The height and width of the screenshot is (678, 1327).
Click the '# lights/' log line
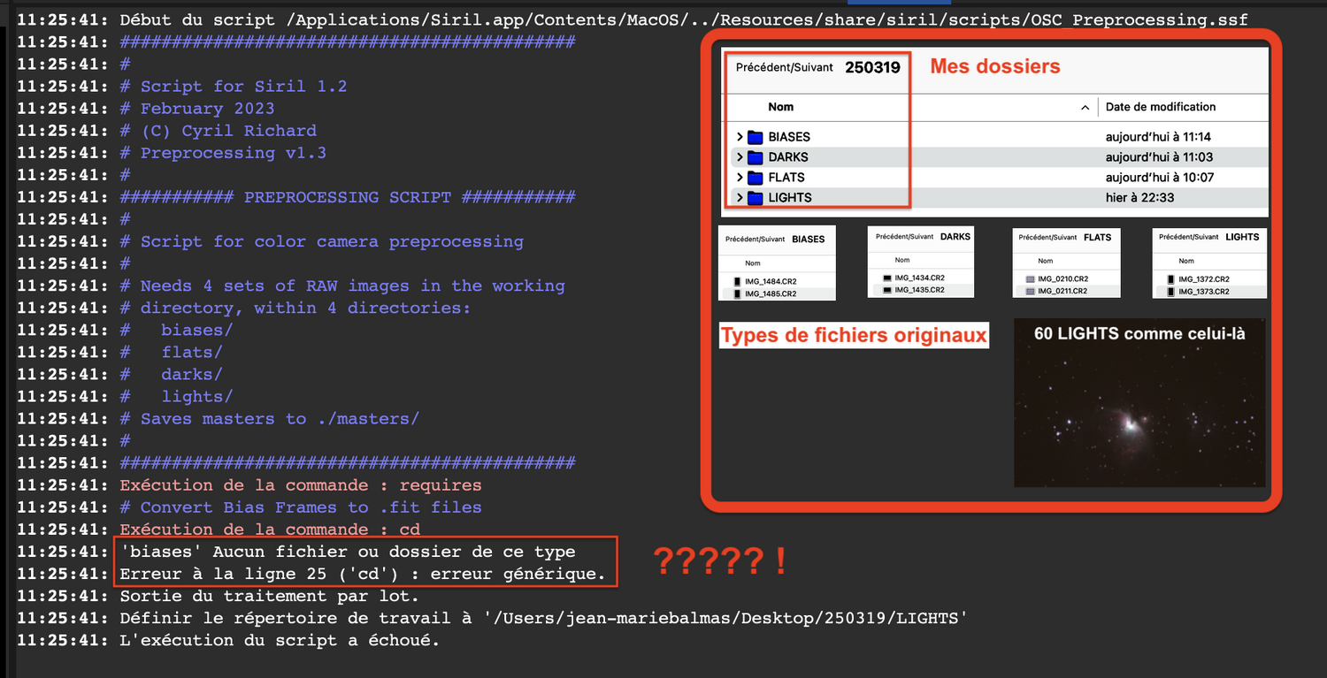177,396
